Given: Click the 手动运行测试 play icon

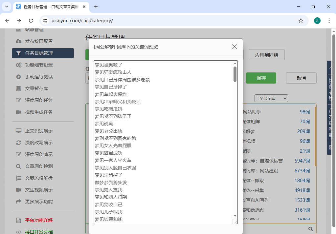Looking at the screenshot, I should point(18,77).
